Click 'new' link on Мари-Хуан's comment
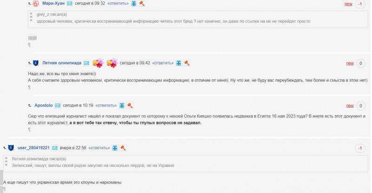This screenshot has height=193, width=372. 348,4
